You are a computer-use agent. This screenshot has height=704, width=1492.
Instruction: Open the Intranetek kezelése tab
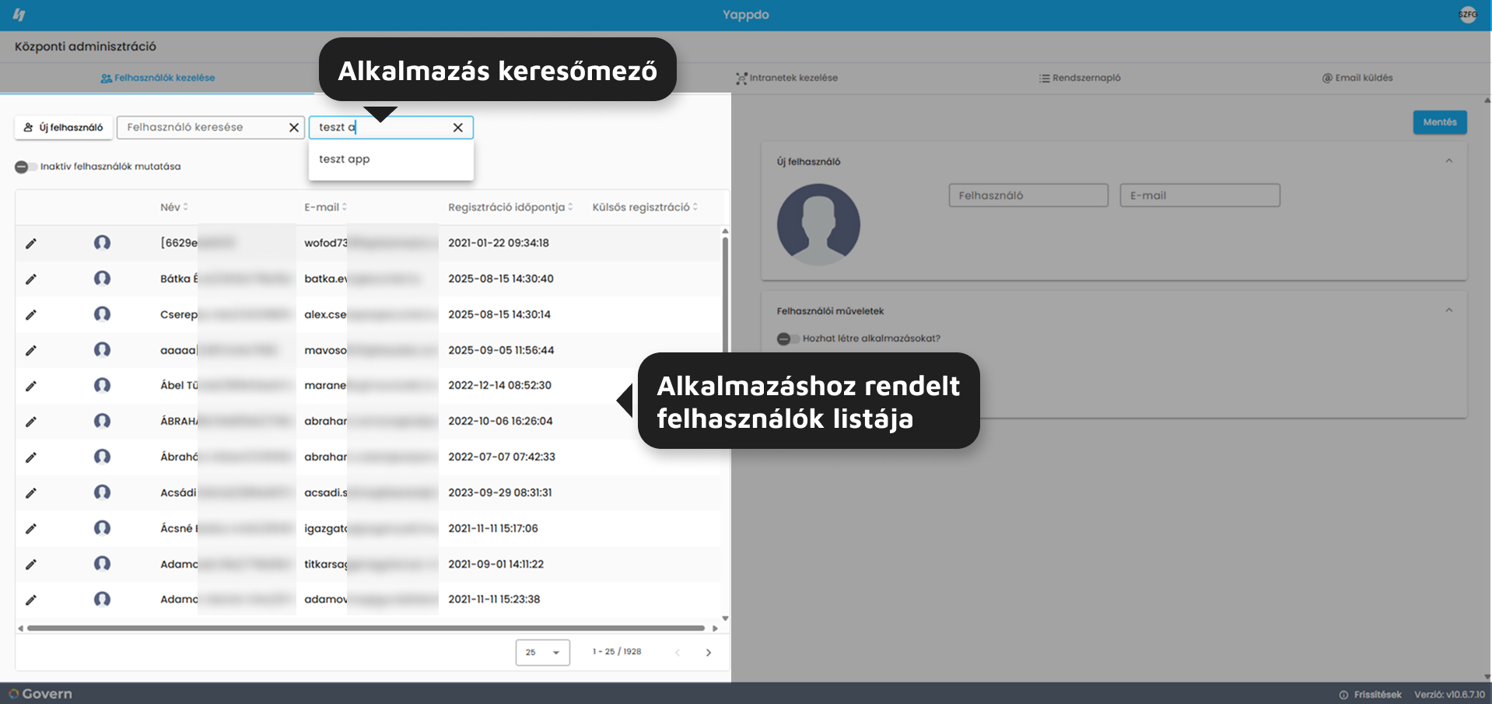787,78
